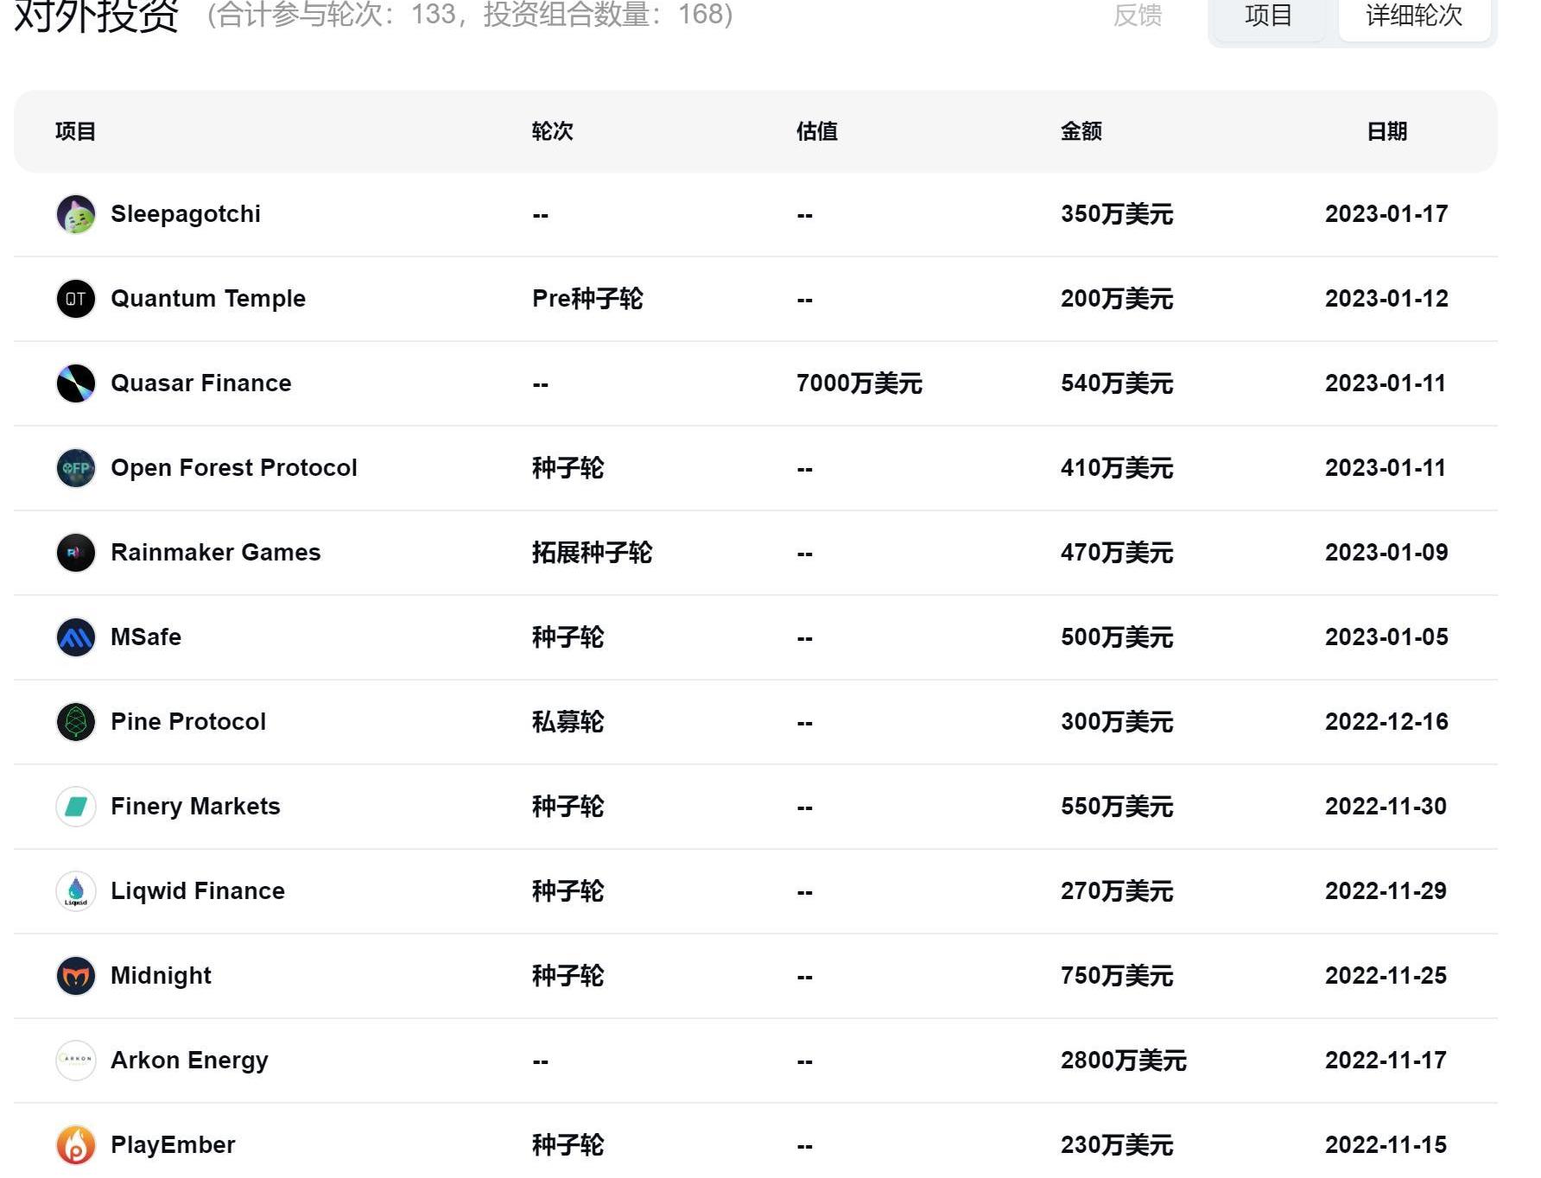Open the Finery Markets project link
Screen dimensions: 1541x1178
click(x=196, y=807)
